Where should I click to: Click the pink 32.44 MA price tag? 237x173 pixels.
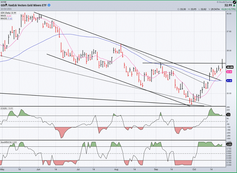tap(229, 72)
